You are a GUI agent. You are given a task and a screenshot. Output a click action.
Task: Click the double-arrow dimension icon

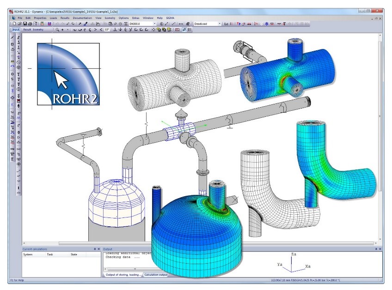click(180, 24)
